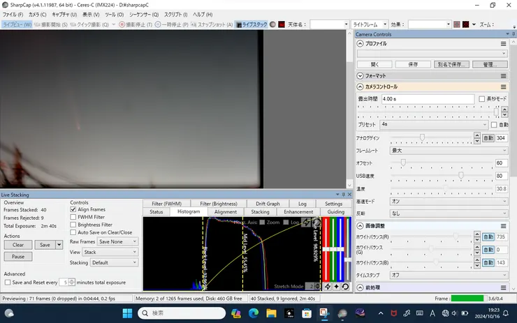Open the プリセット 4s dropdown
The width and height of the screenshot is (517, 323).
tap(433, 124)
